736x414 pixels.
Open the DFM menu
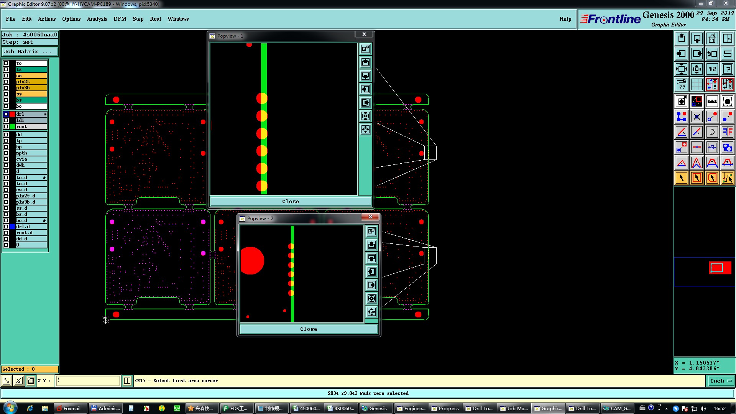click(120, 19)
